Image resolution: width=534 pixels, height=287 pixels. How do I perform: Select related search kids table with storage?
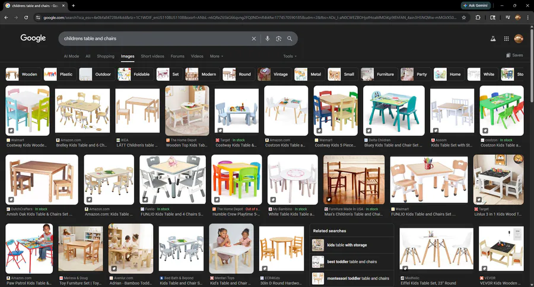pos(352,245)
